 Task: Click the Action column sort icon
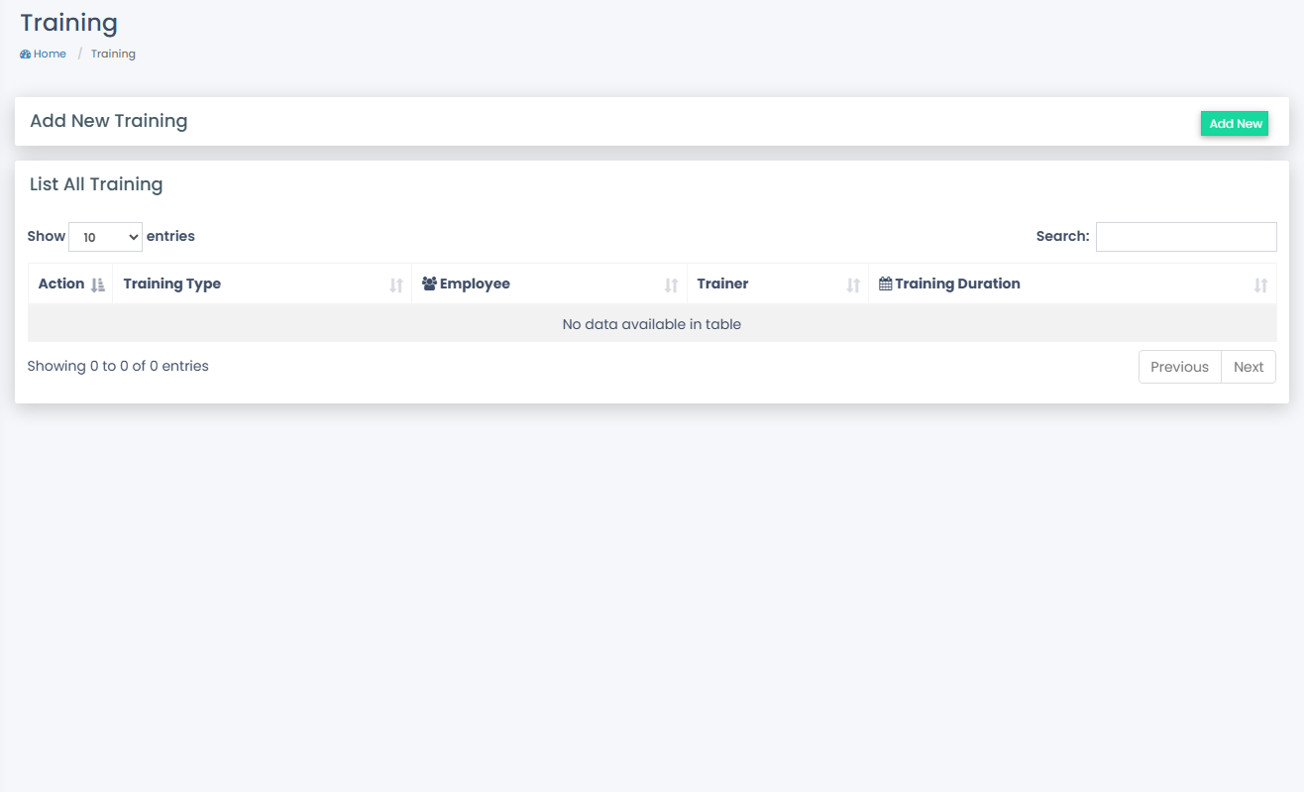tap(97, 284)
